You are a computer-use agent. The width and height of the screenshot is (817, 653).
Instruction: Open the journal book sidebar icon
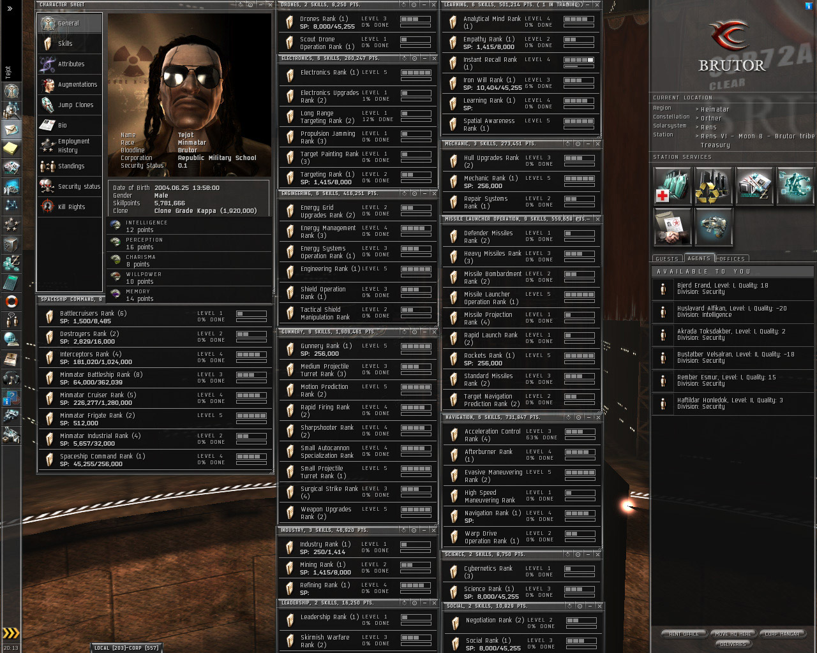[11, 359]
